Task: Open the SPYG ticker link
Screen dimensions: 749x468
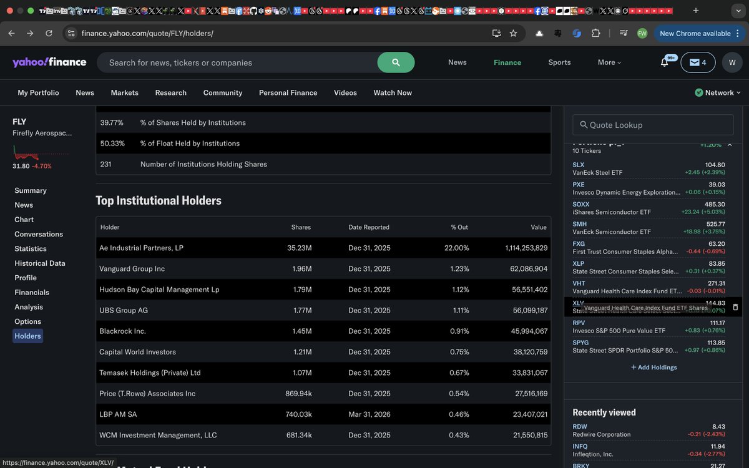Action: (581, 343)
